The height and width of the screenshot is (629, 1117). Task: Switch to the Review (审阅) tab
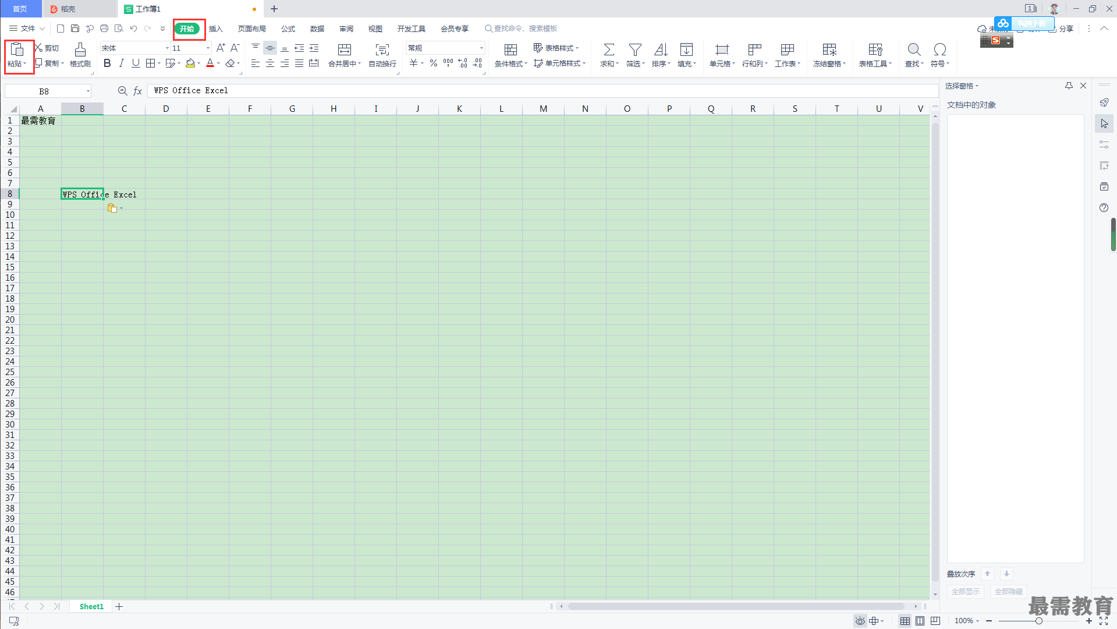pos(346,29)
